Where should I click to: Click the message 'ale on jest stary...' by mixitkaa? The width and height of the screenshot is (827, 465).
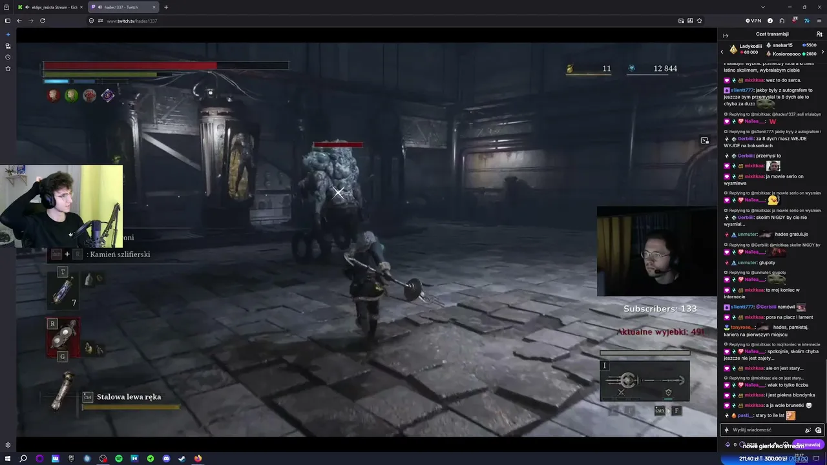click(784, 368)
